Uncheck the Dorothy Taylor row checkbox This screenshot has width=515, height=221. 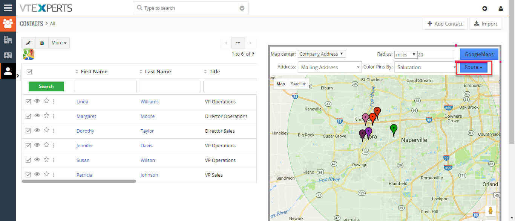coord(28,131)
